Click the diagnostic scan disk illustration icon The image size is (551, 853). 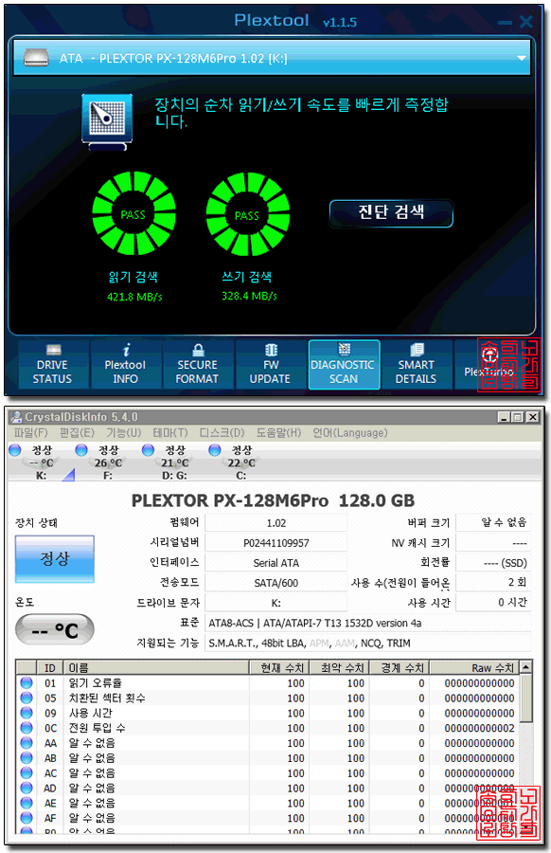[x=107, y=122]
